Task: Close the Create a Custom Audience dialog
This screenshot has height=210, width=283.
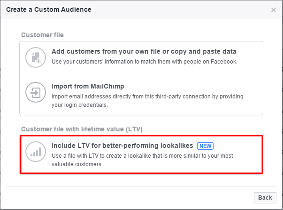Action: coord(274,10)
